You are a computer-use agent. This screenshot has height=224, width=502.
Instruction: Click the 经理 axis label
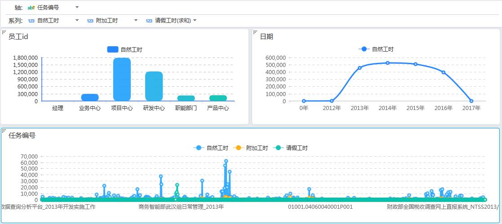point(58,108)
